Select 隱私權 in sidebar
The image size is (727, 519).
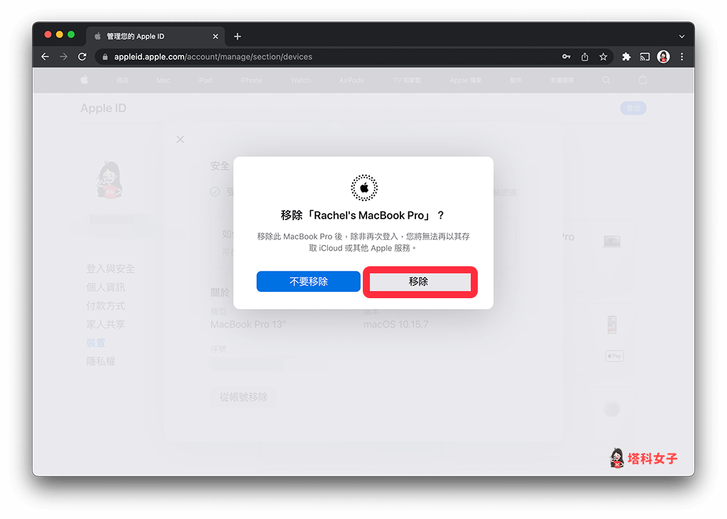(101, 361)
